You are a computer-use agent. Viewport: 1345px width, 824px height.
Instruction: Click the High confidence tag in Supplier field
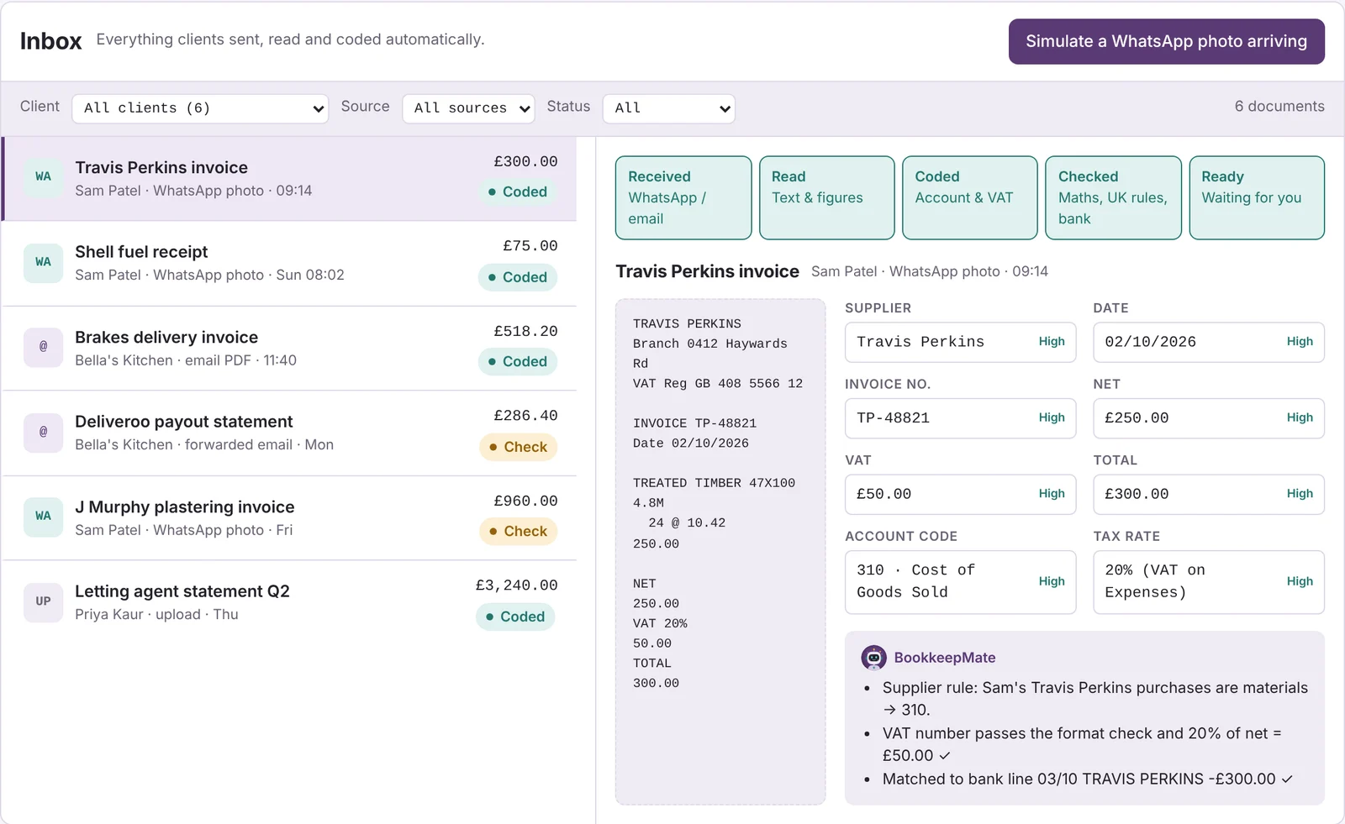[x=1052, y=342]
